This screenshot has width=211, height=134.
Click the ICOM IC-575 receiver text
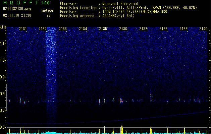135,12
